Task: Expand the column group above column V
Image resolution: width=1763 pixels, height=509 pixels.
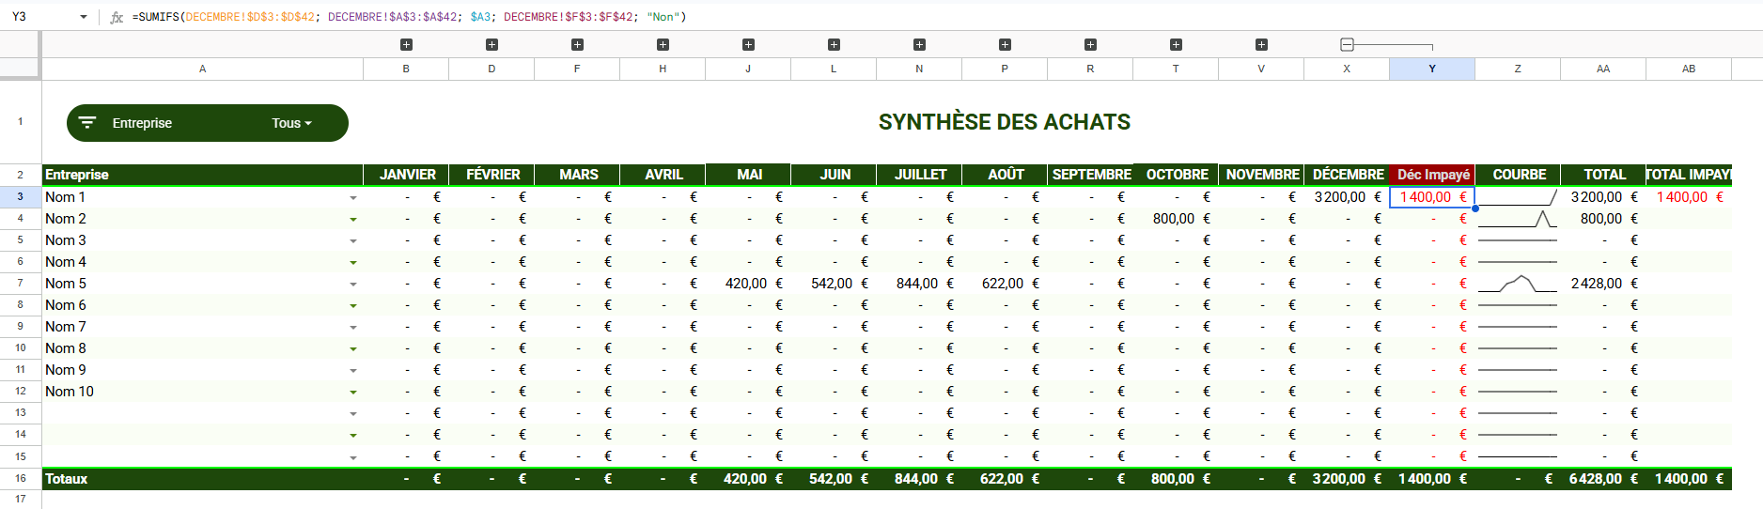Action: tap(1261, 45)
